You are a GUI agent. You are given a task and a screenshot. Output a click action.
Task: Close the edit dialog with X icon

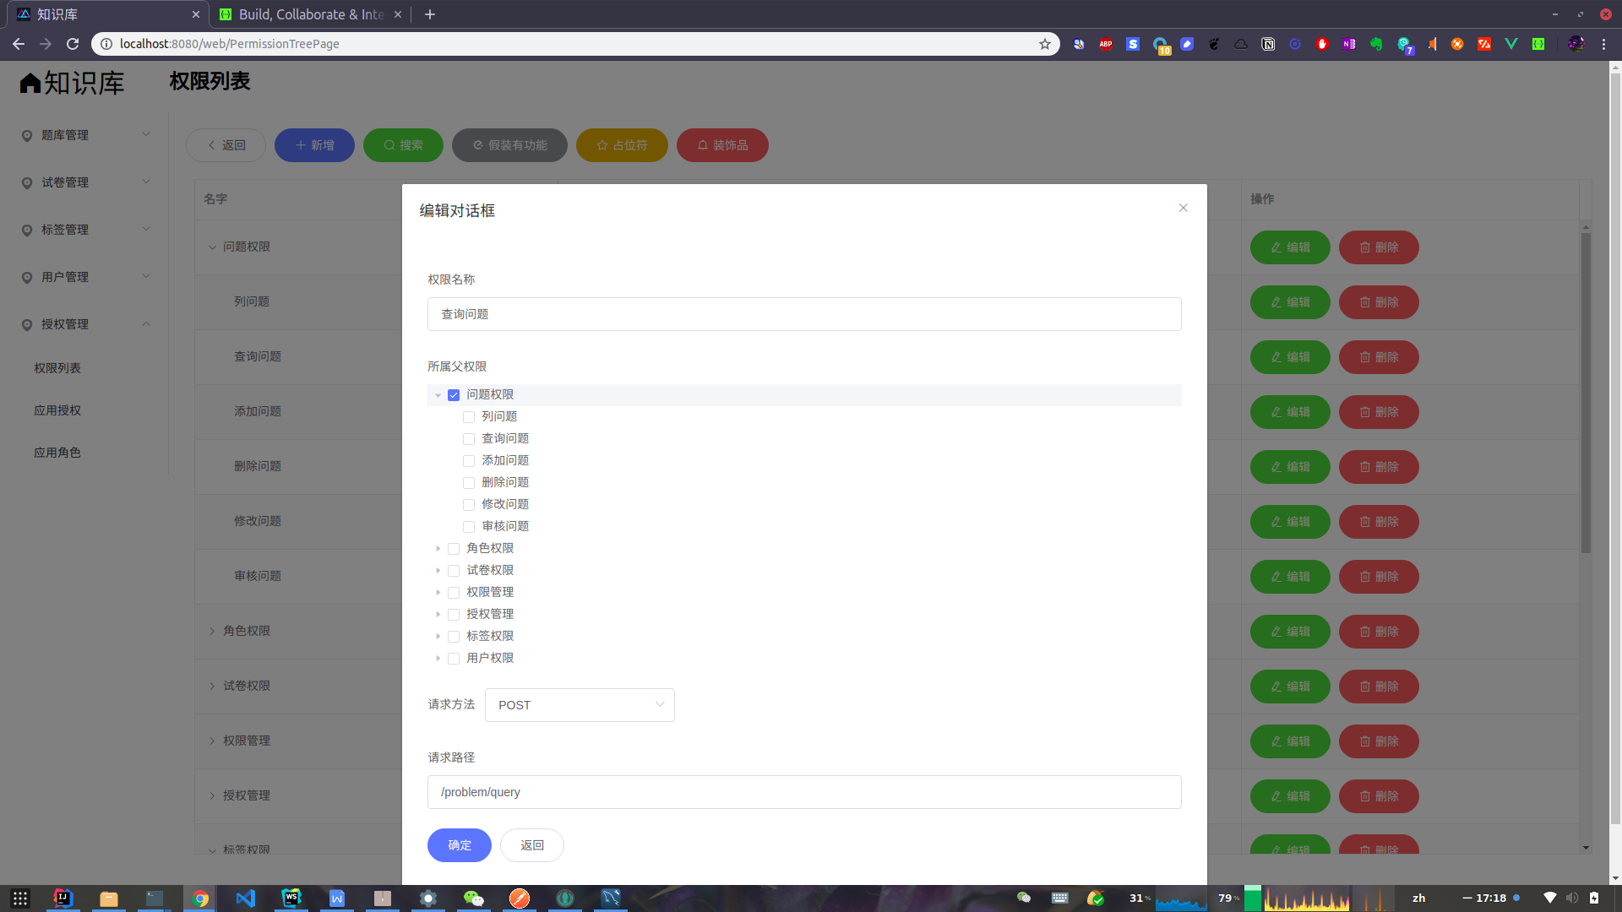(x=1183, y=208)
